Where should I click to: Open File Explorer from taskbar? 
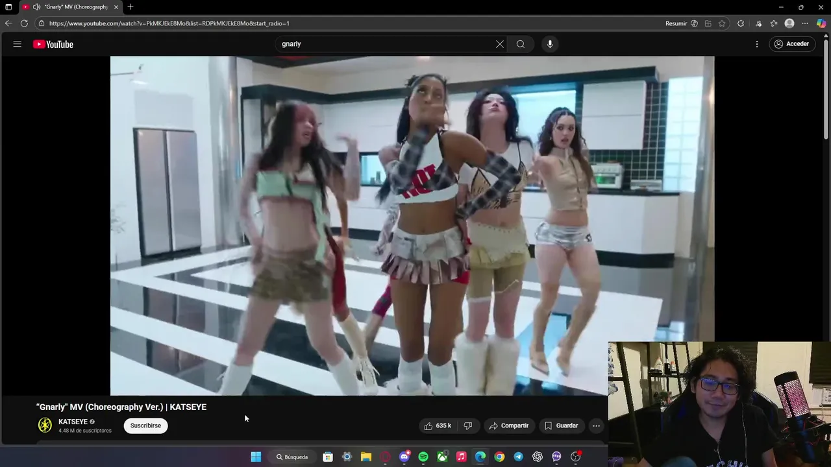click(x=366, y=457)
